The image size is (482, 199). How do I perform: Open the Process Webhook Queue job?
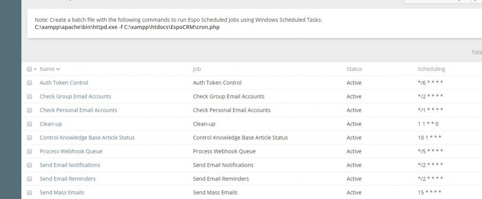coord(71,151)
